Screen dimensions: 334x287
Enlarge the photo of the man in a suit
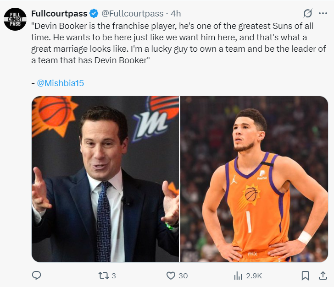pyautogui.click(x=105, y=179)
